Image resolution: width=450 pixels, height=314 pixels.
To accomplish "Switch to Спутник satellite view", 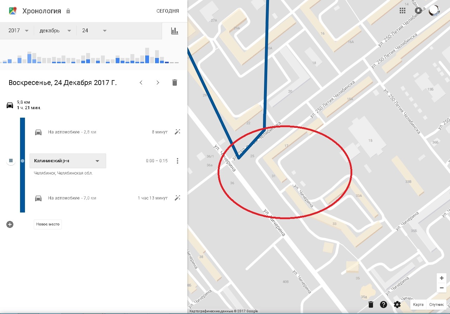I will pos(437,305).
